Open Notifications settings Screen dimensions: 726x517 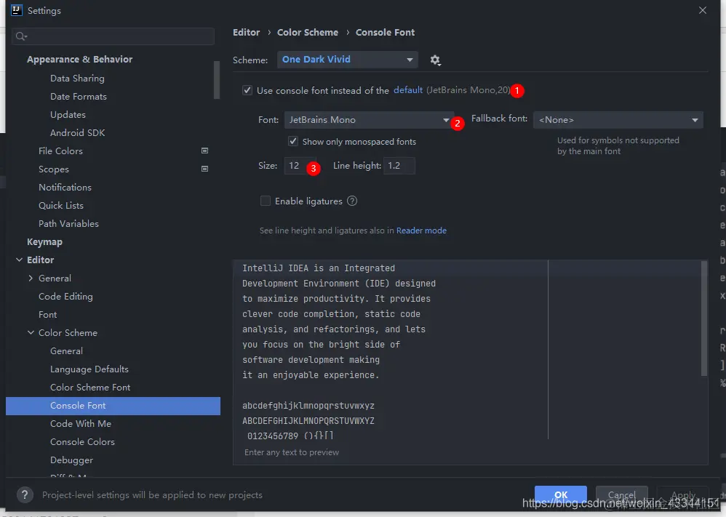tap(65, 188)
